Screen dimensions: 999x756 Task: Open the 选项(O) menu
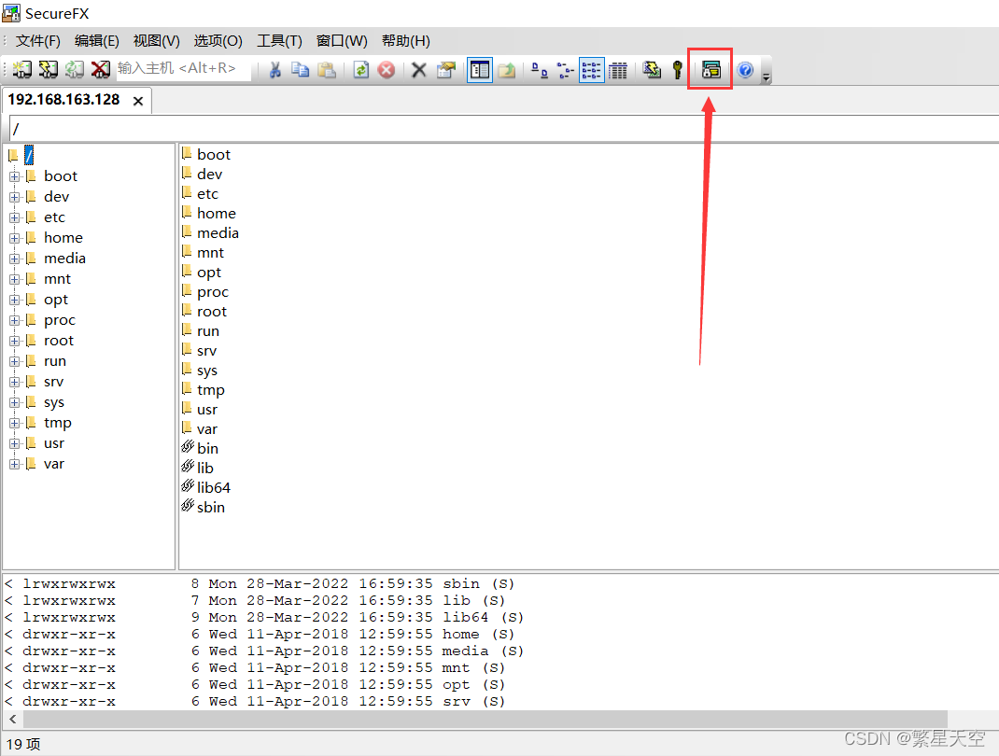[218, 41]
